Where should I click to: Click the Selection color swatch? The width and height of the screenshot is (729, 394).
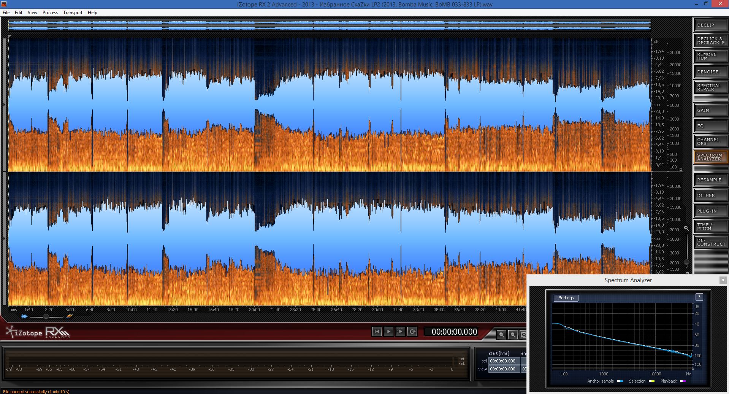pyautogui.click(x=652, y=381)
